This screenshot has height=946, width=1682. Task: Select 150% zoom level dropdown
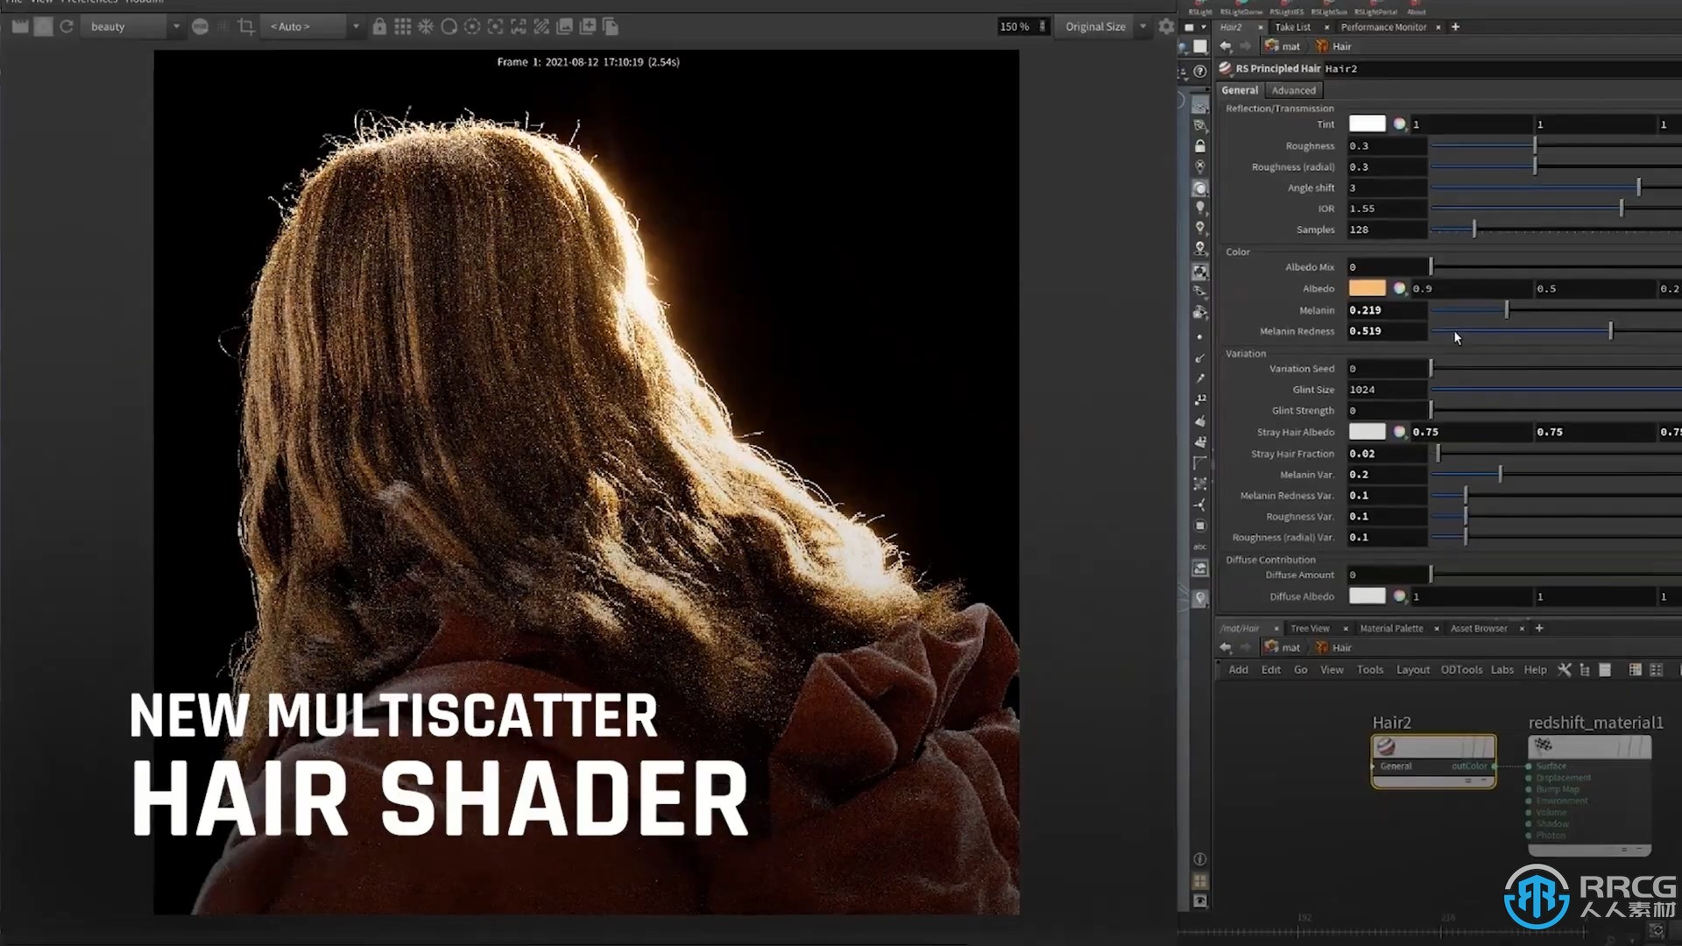1014,25
